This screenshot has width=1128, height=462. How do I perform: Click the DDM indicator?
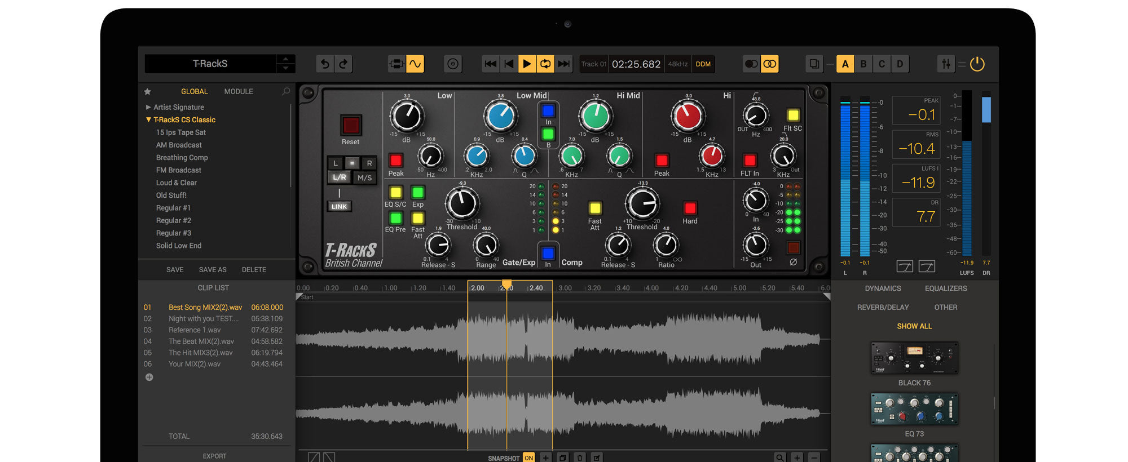coord(703,64)
